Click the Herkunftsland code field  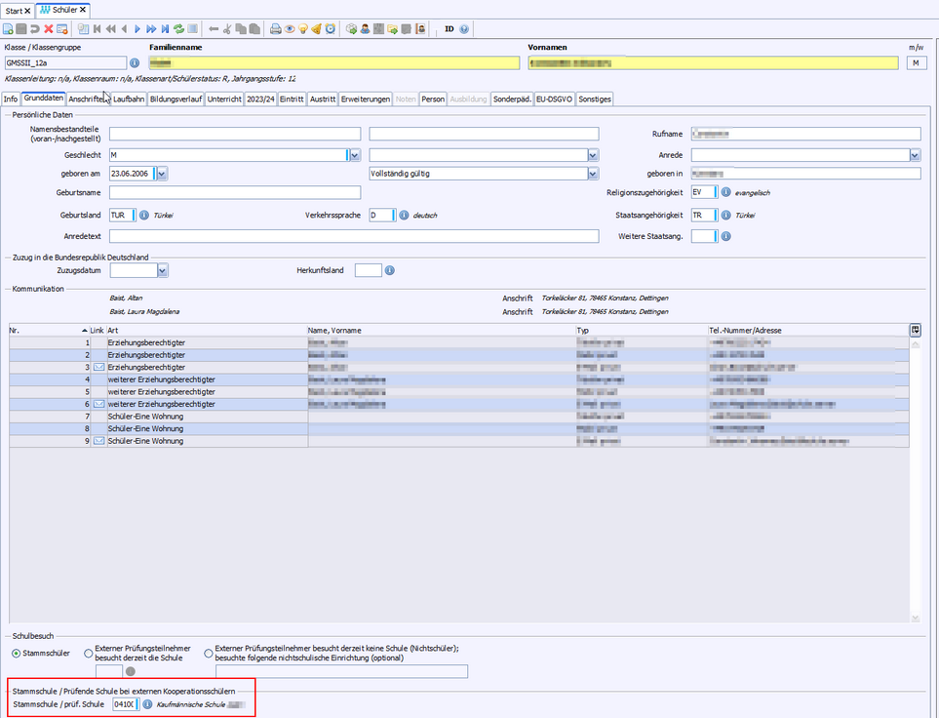coord(369,270)
